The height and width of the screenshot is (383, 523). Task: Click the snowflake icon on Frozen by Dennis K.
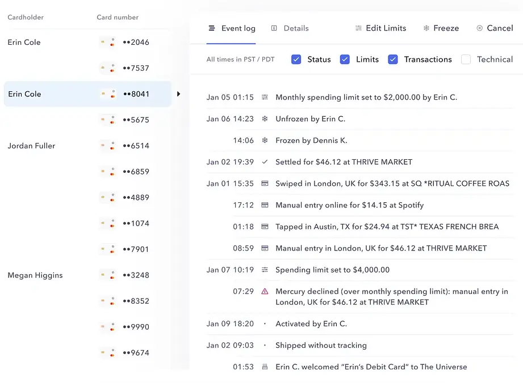click(265, 141)
